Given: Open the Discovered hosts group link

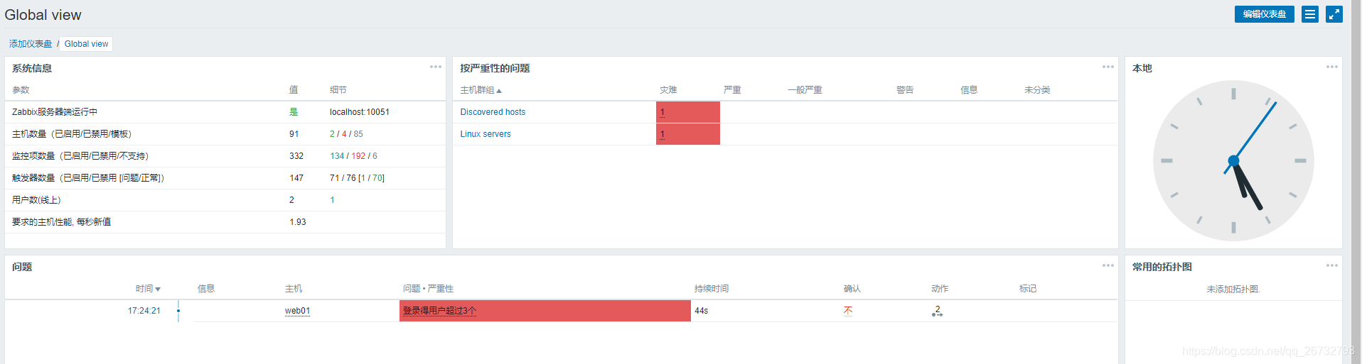Looking at the screenshot, I should click(493, 112).
